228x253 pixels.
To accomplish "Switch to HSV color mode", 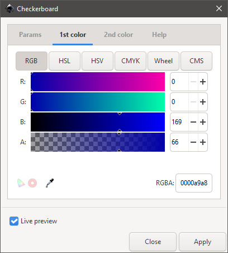I will [97, 61].
